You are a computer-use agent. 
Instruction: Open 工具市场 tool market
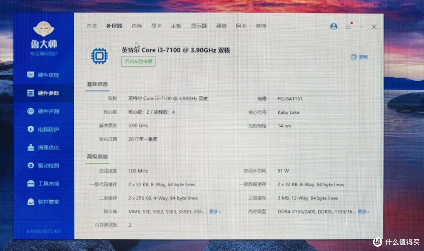(43, 184)
